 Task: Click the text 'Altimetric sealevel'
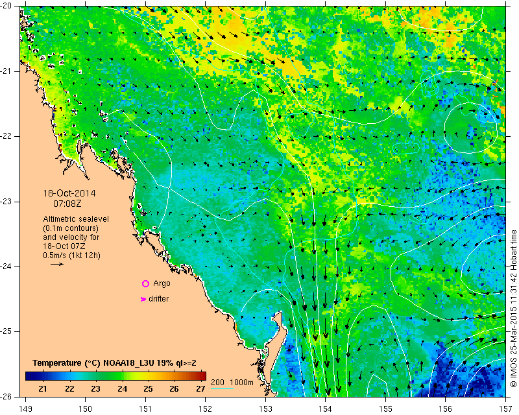point(76,219)
